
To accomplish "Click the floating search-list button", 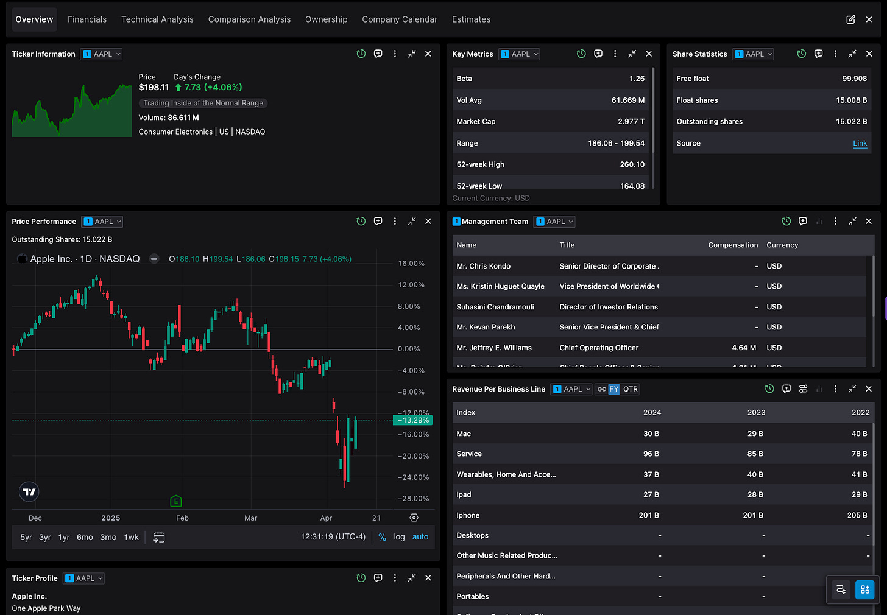I will coord(841,589).
